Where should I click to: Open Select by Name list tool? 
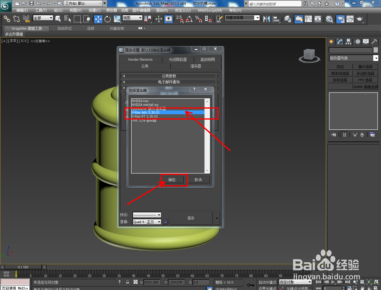tap(68, 19)
